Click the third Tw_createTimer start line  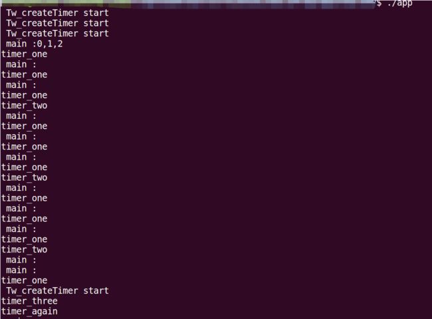click(57, 34)
